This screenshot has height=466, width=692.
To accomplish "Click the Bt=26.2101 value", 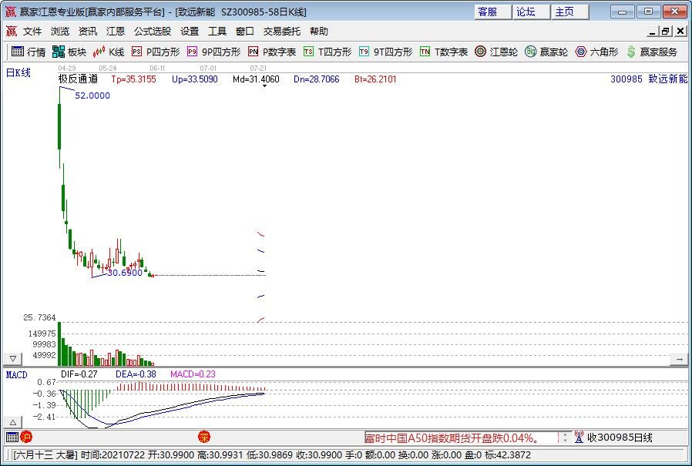I will [x=375, y=79].
